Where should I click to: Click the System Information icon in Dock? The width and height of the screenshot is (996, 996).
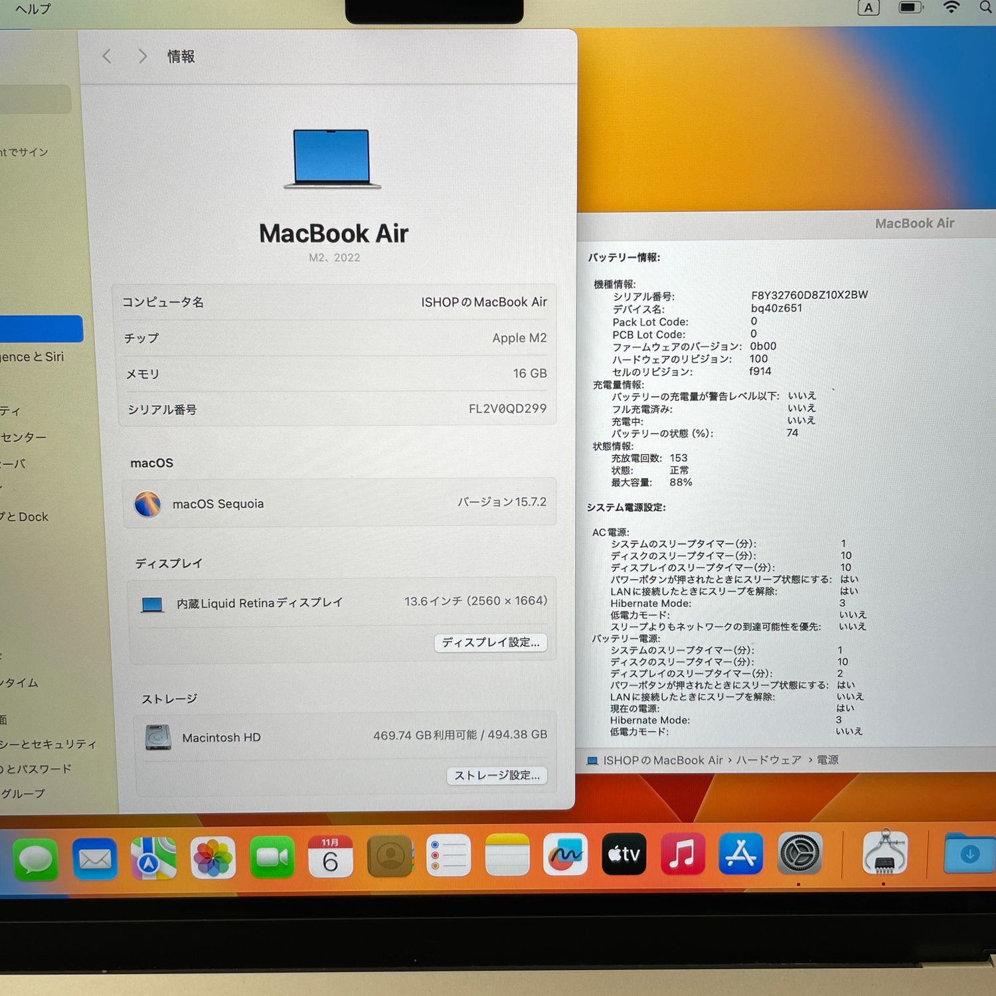(x=884, y=853)
